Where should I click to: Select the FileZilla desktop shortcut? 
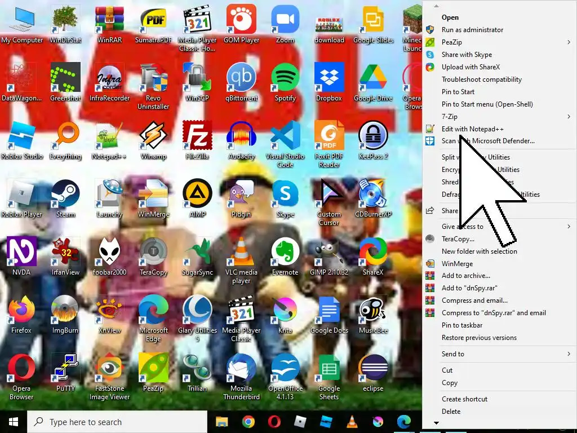click(x=197, y=140)
